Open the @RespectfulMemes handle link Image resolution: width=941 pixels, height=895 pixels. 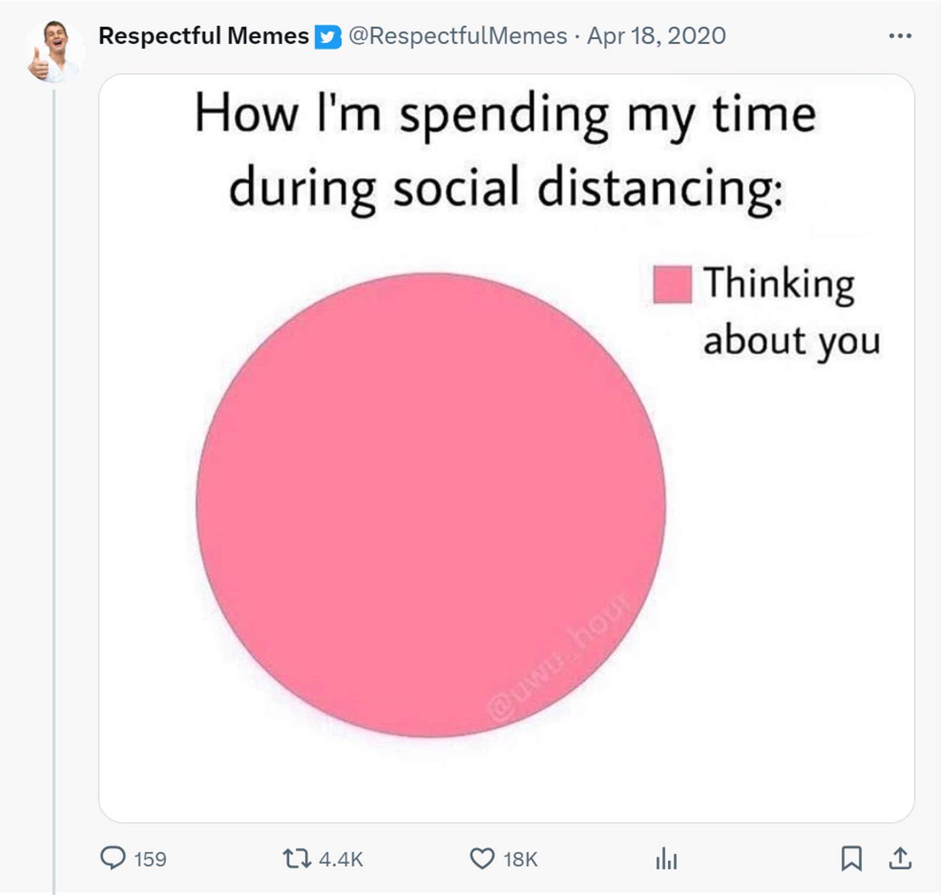(x=458, y=36)
